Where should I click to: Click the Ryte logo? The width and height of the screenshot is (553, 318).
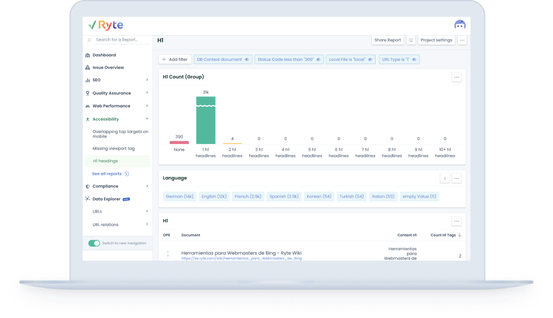[106, 25]
